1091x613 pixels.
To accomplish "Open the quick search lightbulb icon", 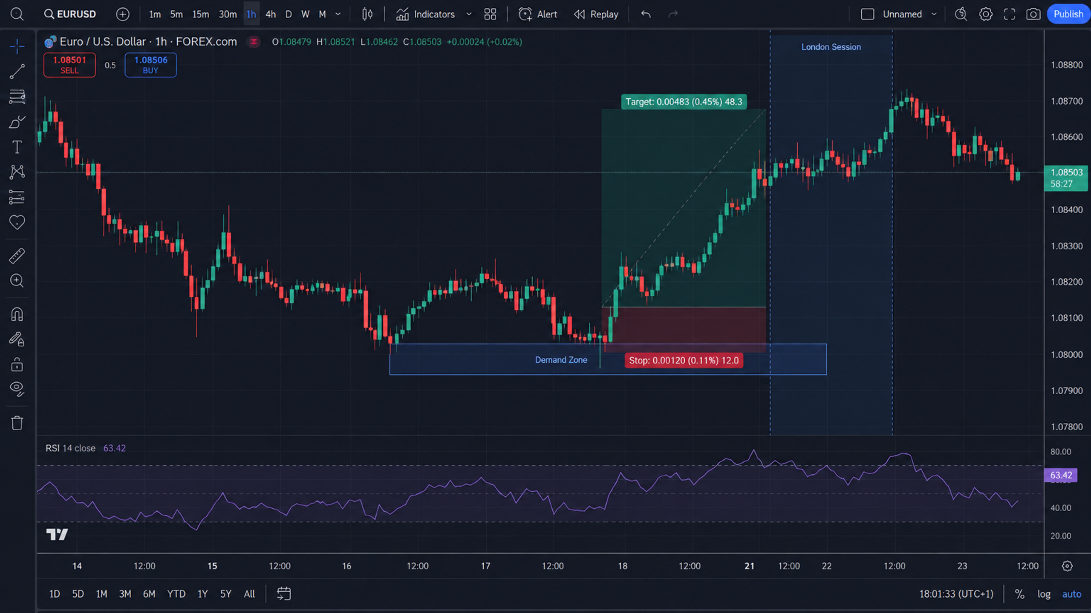I will pyautogui.click(x=961, y=14).
